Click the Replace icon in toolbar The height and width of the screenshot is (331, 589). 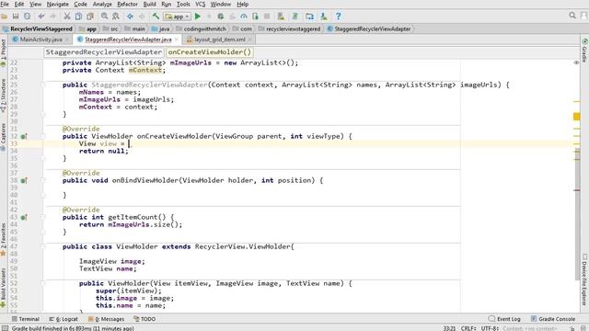[115, 17]
